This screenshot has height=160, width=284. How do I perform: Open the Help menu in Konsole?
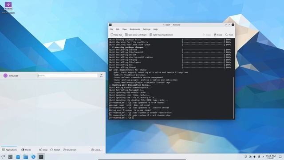pyautogui.click(x=155, y=29)
